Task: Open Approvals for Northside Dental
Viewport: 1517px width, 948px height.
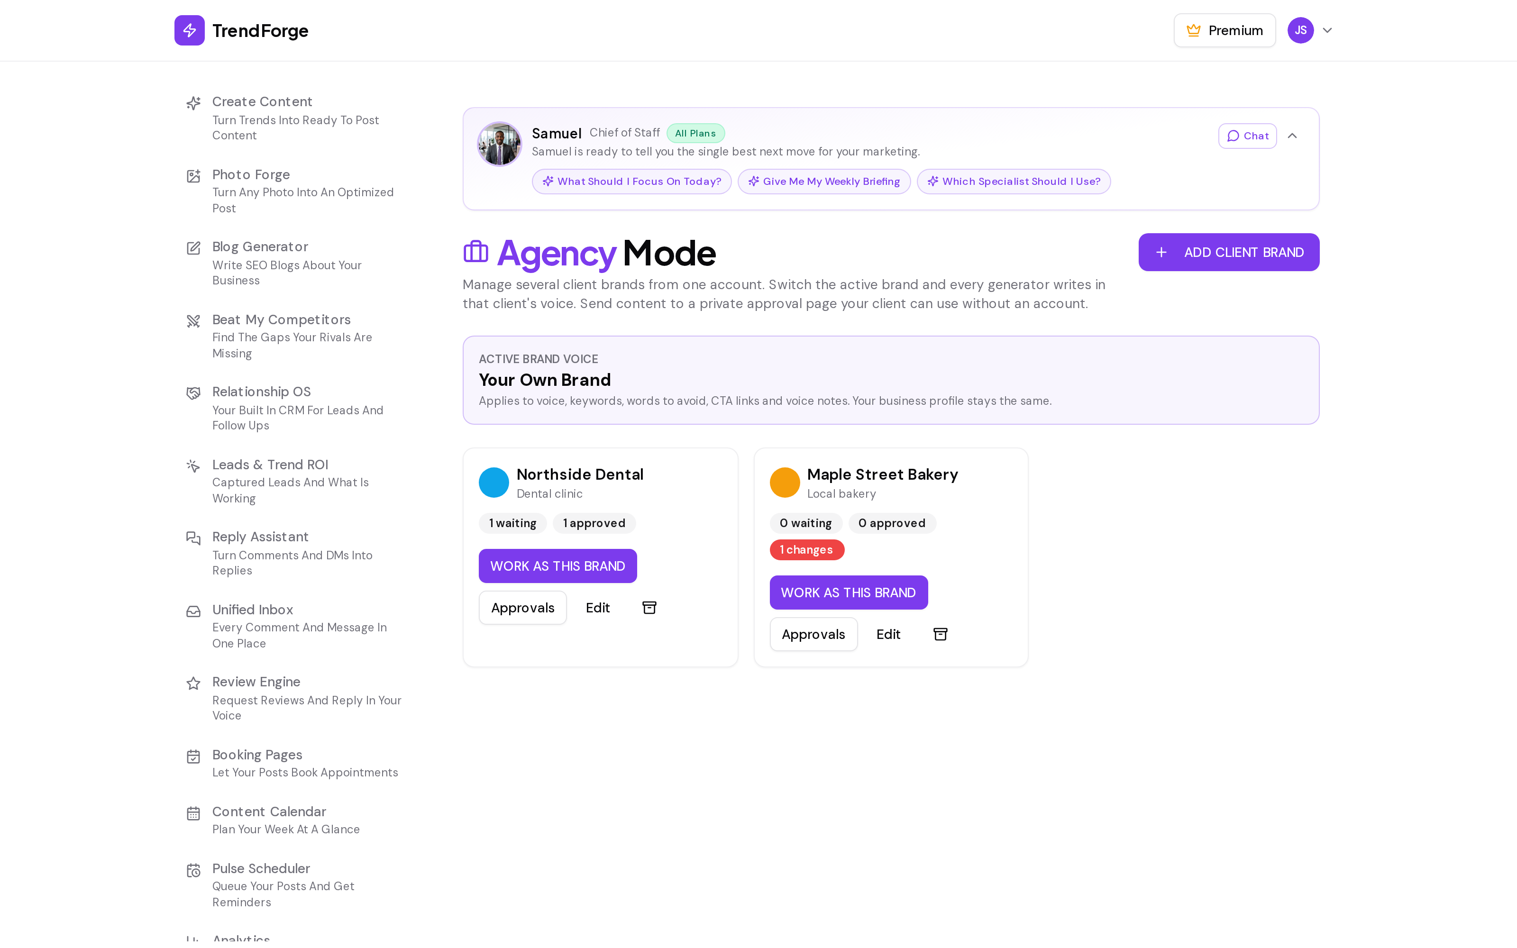Action: pos(523,608)
